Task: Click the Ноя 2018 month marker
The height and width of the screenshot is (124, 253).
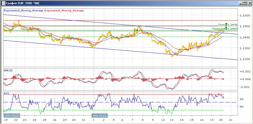Action: pyautogui.click(x=100, y=116)
